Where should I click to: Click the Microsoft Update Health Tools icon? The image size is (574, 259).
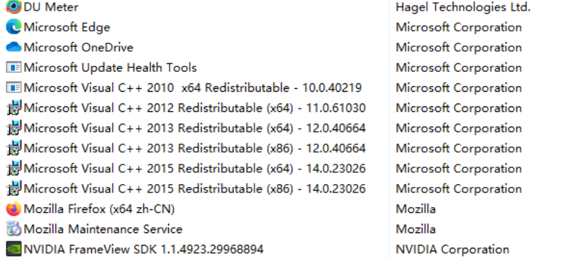13,67
